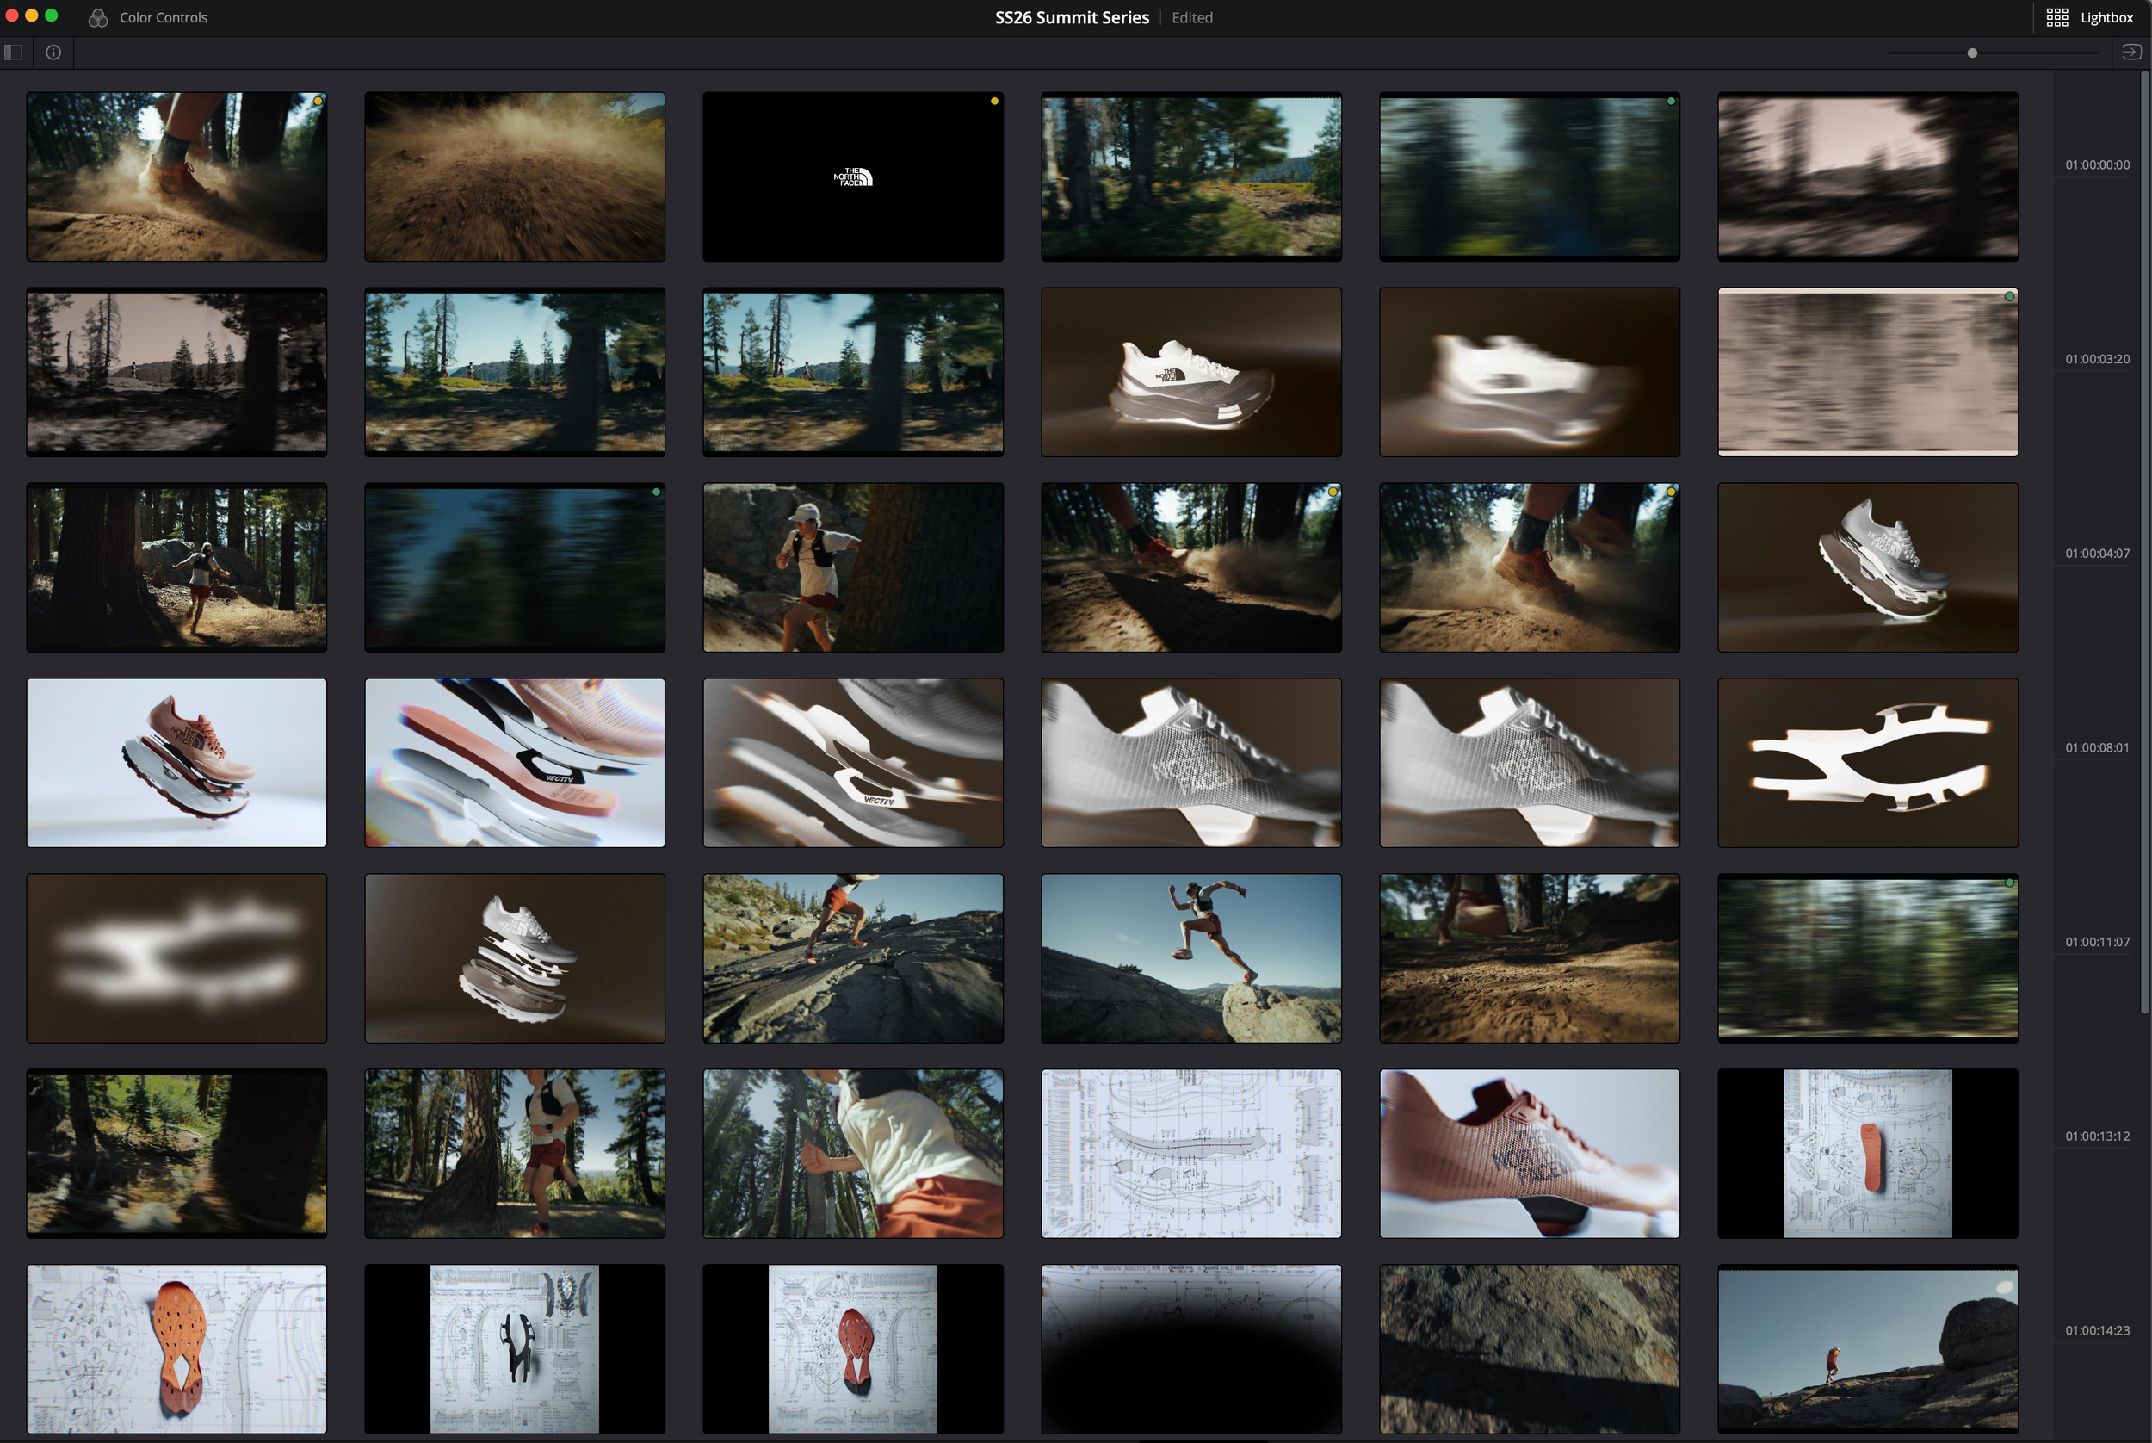Click the yellow flag dot on the North Face logo clip
The width and height of the screenshot is (2152, 1443).
click(x=993, y=102)
